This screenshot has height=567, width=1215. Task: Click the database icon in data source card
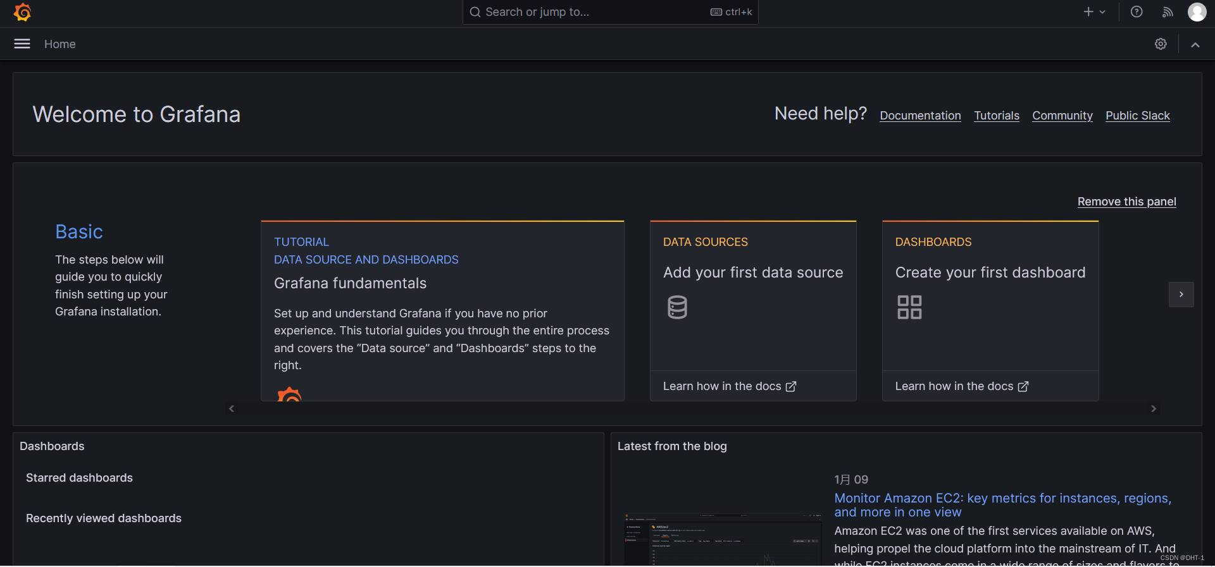[677, 307]
